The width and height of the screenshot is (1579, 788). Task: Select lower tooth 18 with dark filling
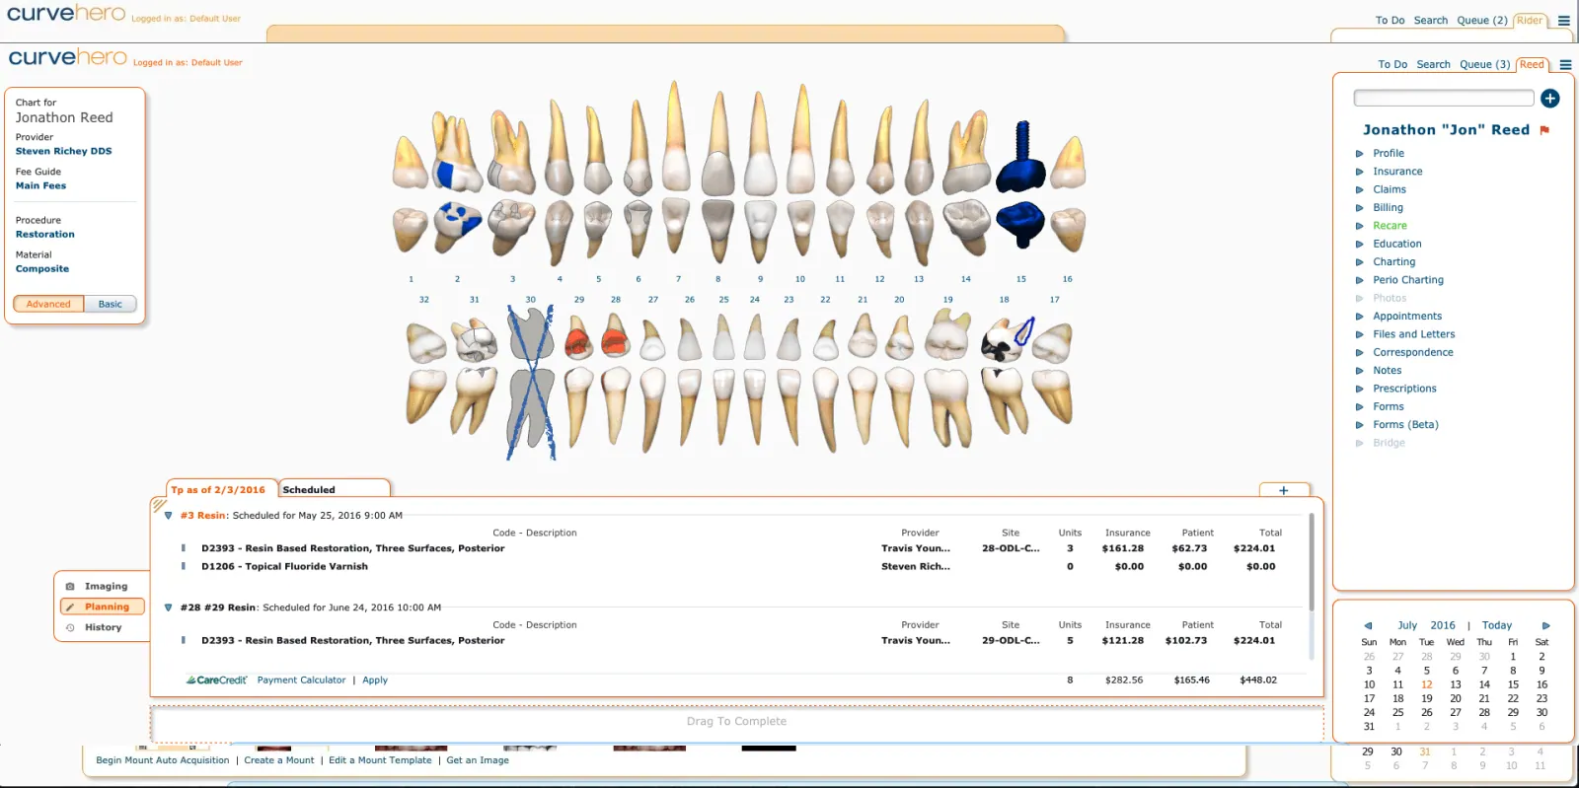(x=1006, y=340)
